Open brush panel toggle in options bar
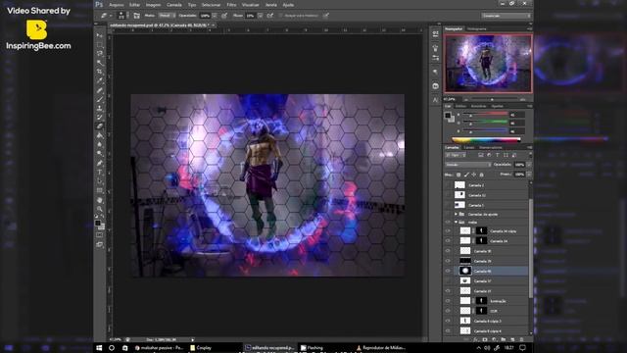Screen dimensions: 627x353 click(x=136, y=16)
